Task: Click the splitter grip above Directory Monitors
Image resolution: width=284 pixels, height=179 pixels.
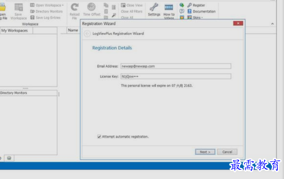Action: coord(25,88)
